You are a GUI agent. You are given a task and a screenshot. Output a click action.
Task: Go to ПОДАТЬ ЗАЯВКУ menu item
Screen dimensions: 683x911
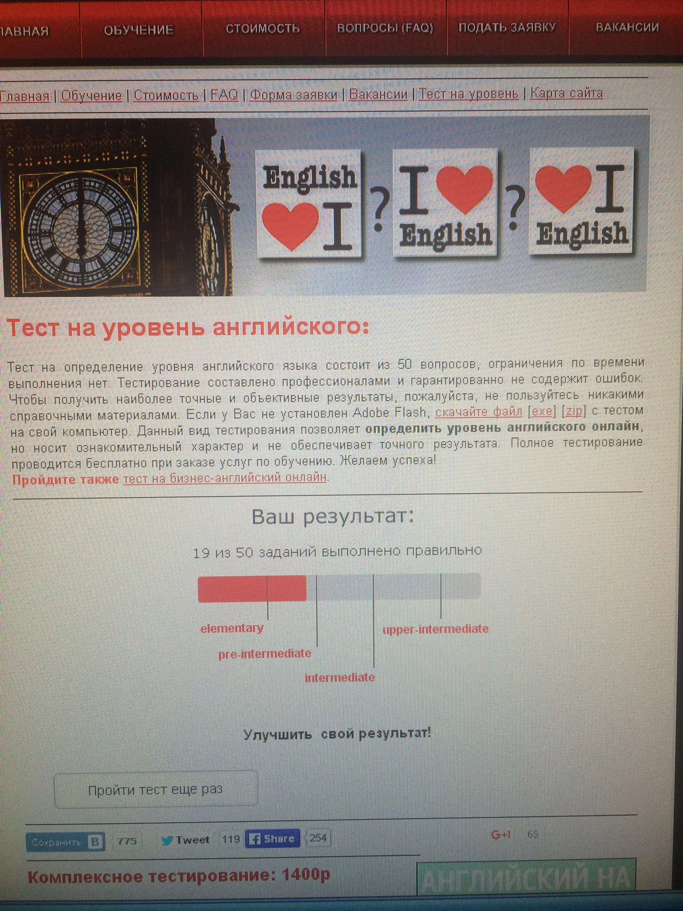click(507, 28)
